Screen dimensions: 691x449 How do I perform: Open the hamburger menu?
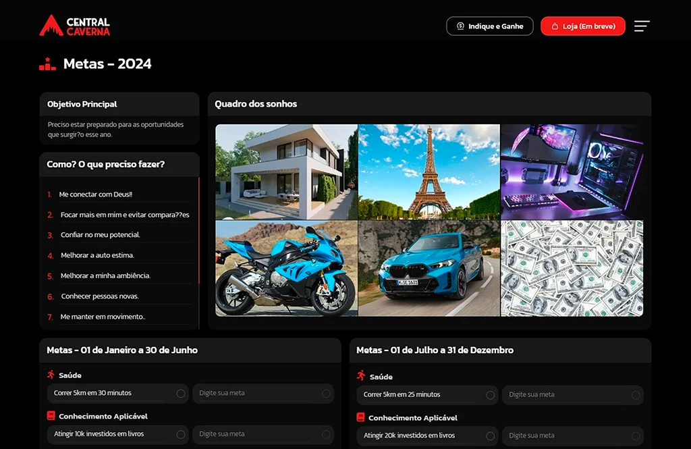coord(642,26)
